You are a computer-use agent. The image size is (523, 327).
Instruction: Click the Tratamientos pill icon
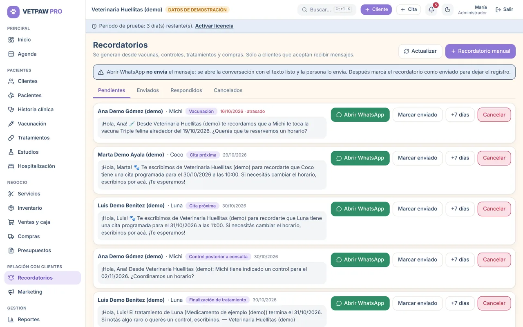tap(11, 138)
